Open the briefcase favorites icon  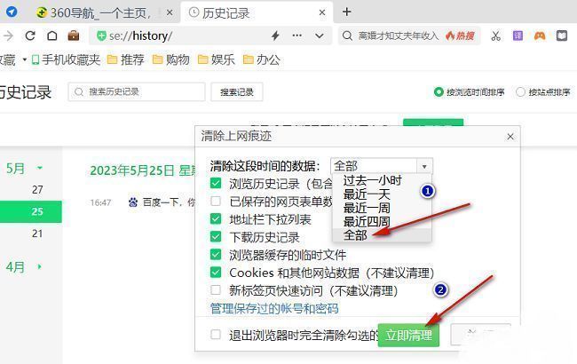click(74, 36)
